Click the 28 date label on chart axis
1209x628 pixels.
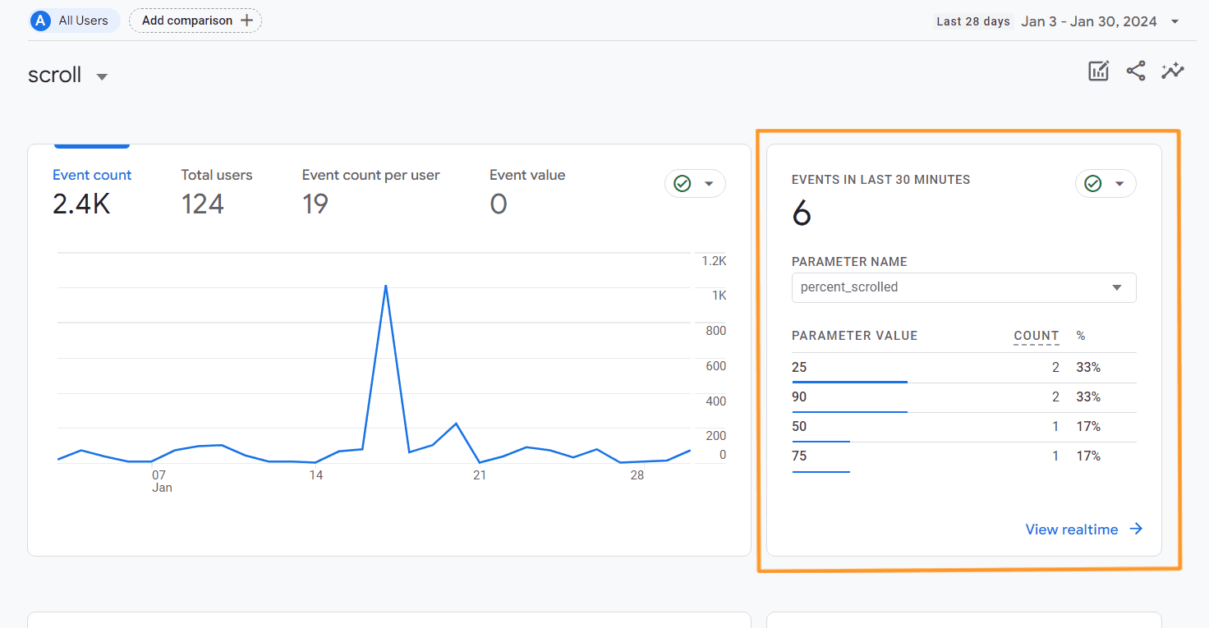tap(637, 474)
